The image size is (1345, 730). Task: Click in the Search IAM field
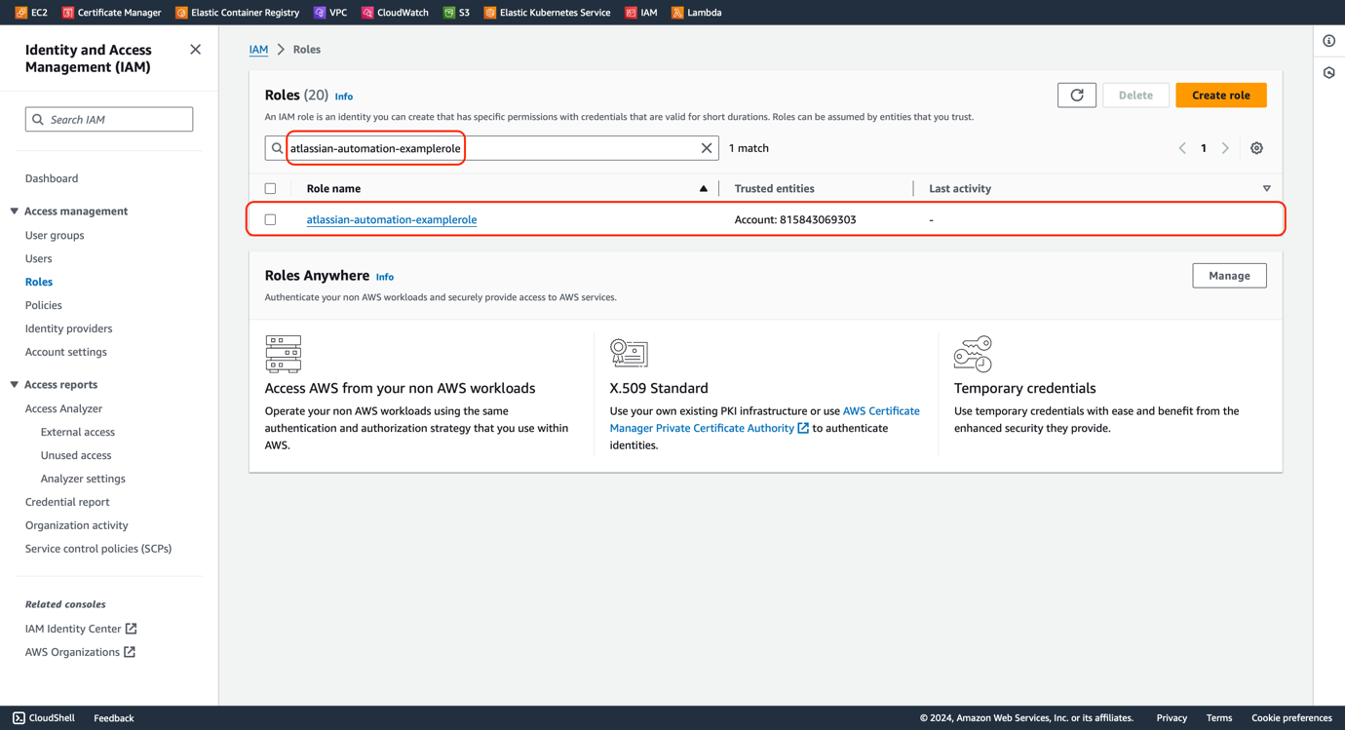(109, 120)
